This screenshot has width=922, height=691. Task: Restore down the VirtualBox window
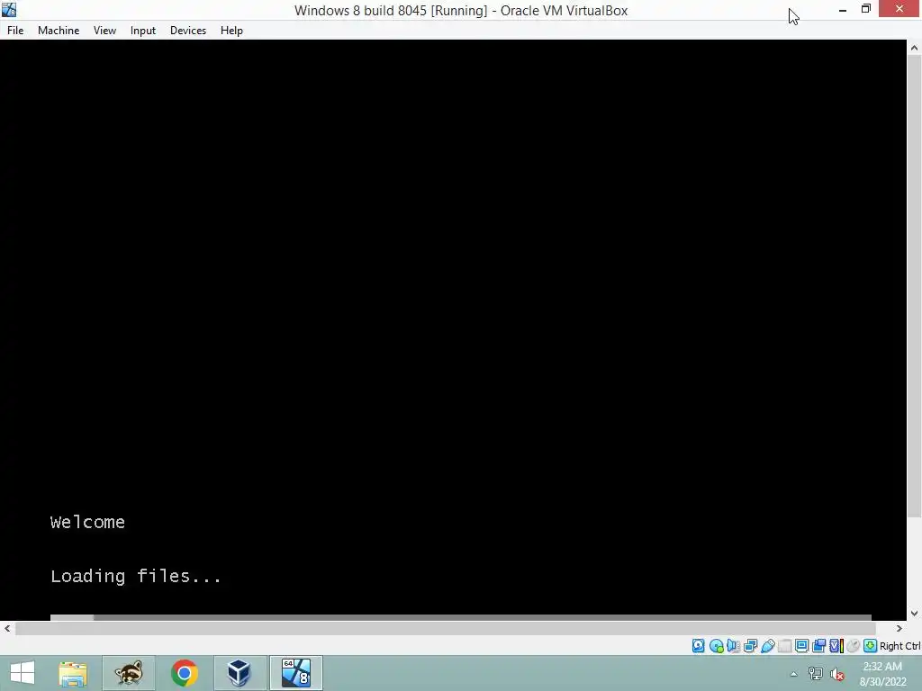866,9
